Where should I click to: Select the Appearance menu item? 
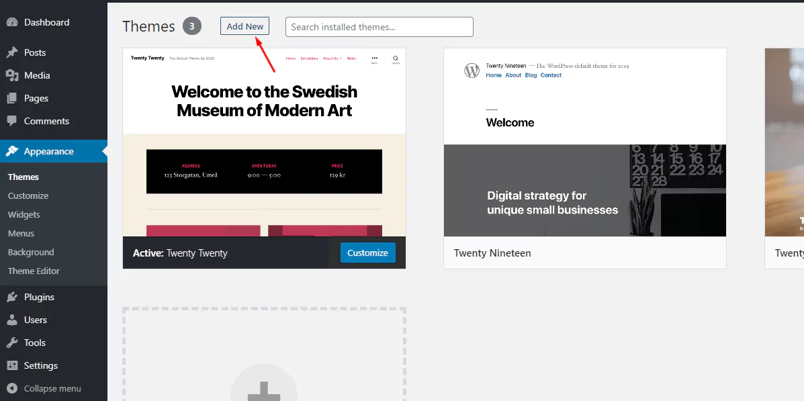point(54,152)
